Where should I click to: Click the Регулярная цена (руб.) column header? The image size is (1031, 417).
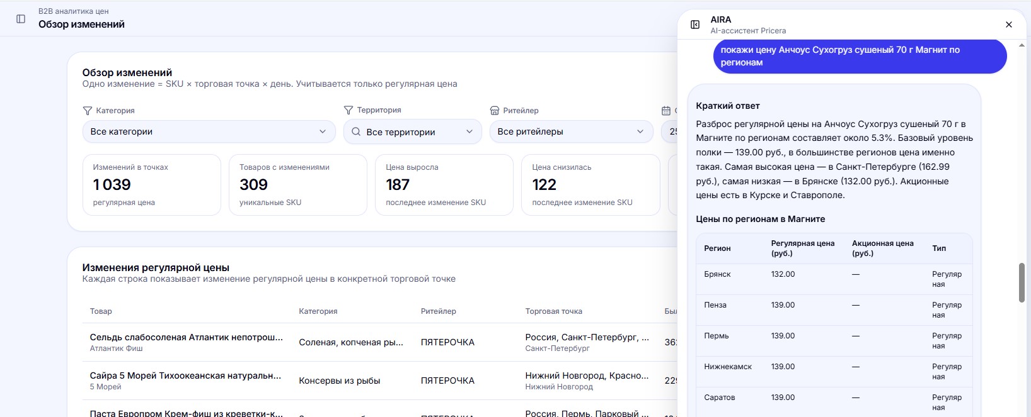point(803,248)
